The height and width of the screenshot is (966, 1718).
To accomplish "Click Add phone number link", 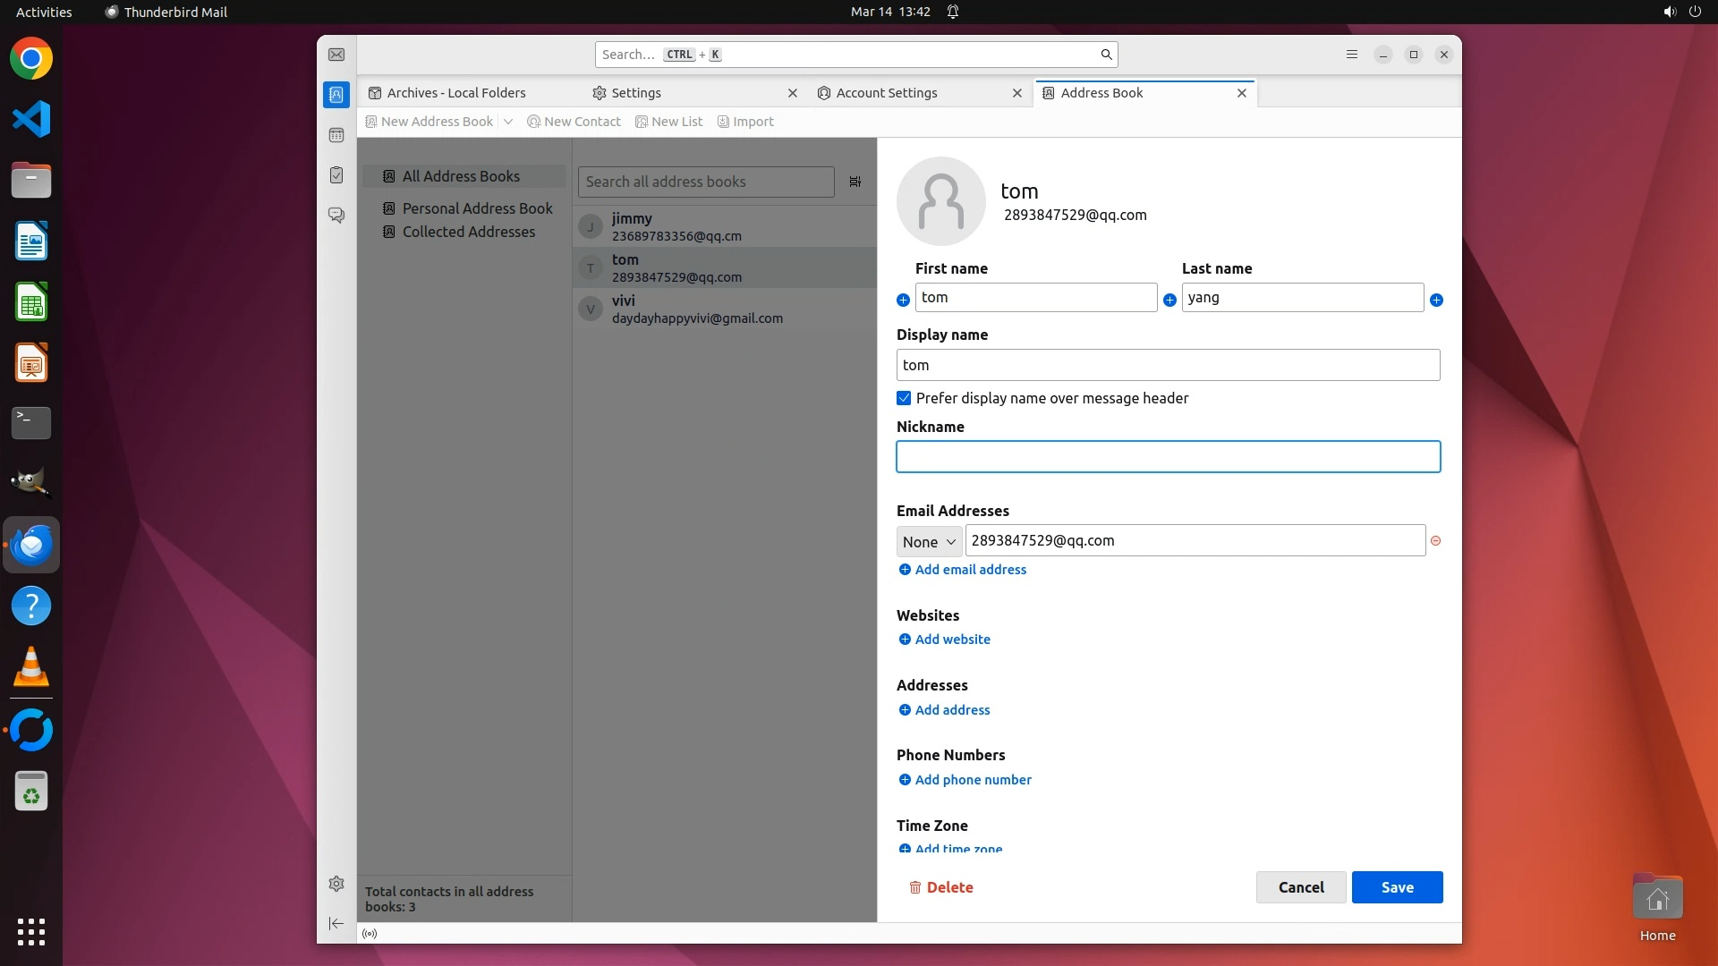I will (x=973, y=780).
